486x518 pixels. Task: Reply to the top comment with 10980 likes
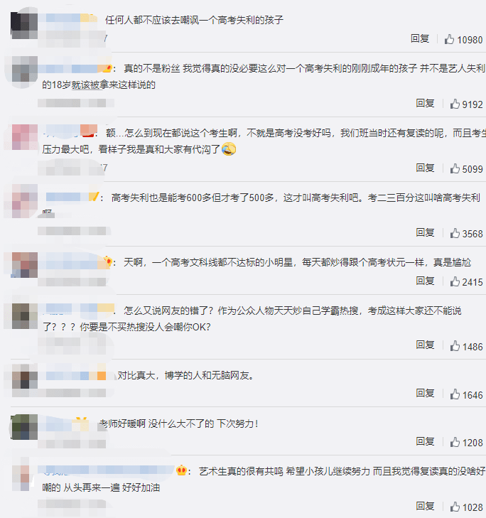pos(420,38)
